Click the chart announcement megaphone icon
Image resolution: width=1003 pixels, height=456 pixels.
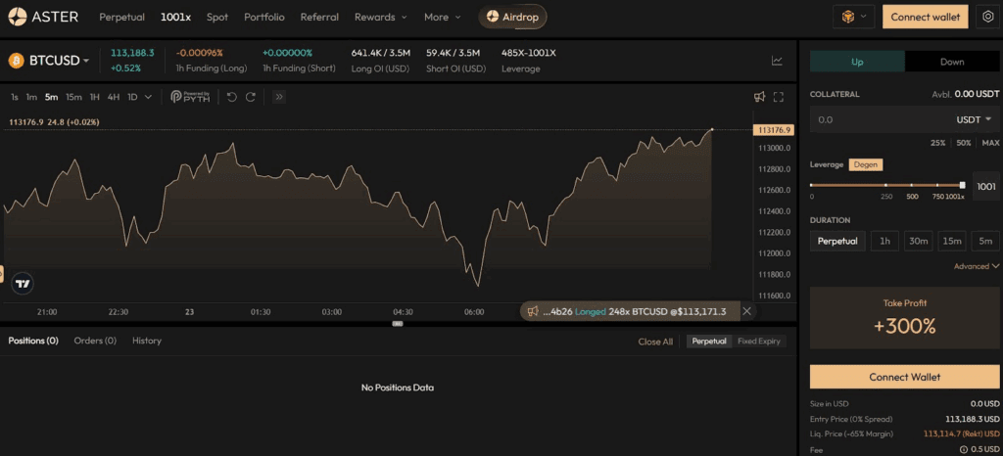pyautogui.click(x=759, y=97)
